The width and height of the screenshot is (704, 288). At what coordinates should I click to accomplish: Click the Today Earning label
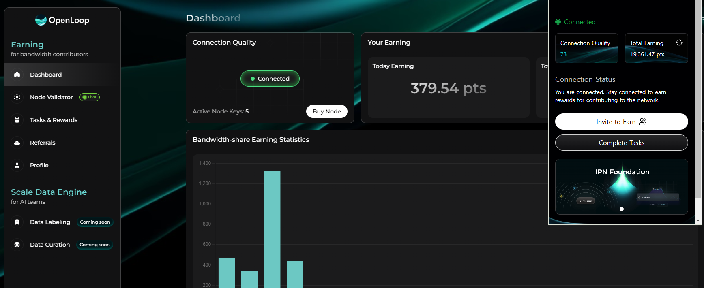point(393,66)
